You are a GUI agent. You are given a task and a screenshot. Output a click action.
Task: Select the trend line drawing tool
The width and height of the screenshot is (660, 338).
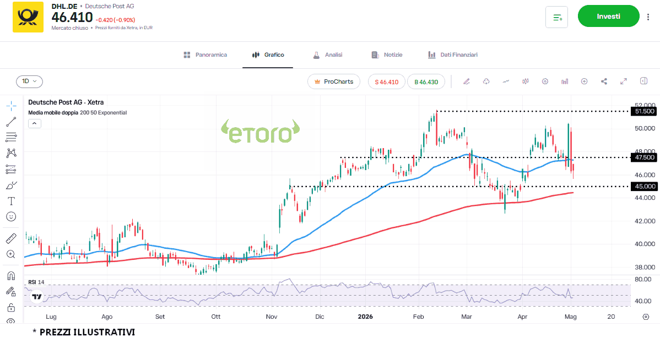tap(12, 122)
